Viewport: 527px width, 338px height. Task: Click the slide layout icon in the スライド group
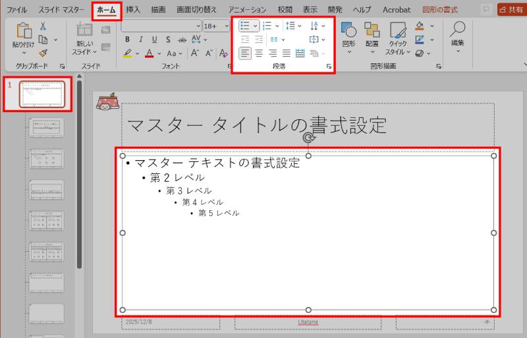click(106, 30)
